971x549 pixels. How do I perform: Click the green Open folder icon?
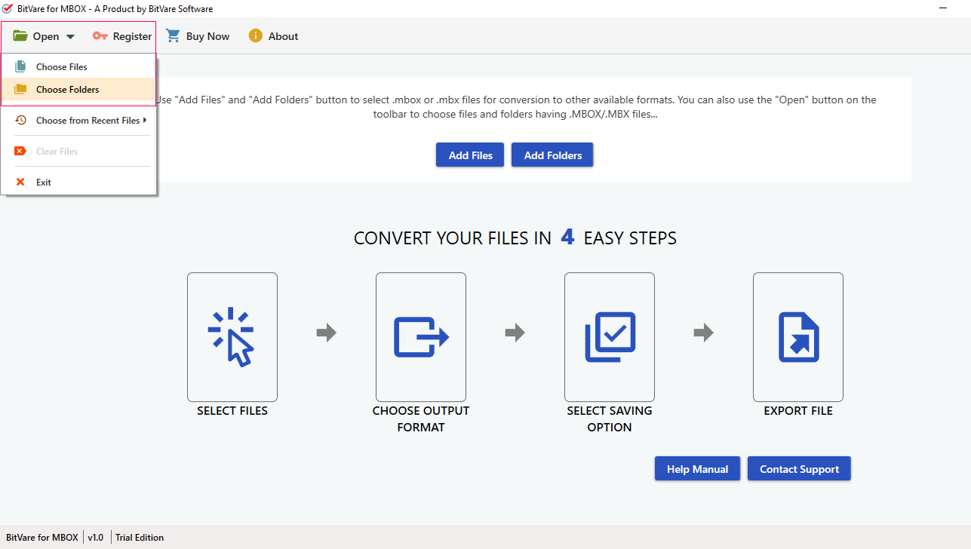pyautogui.click(x=20, y=36)
